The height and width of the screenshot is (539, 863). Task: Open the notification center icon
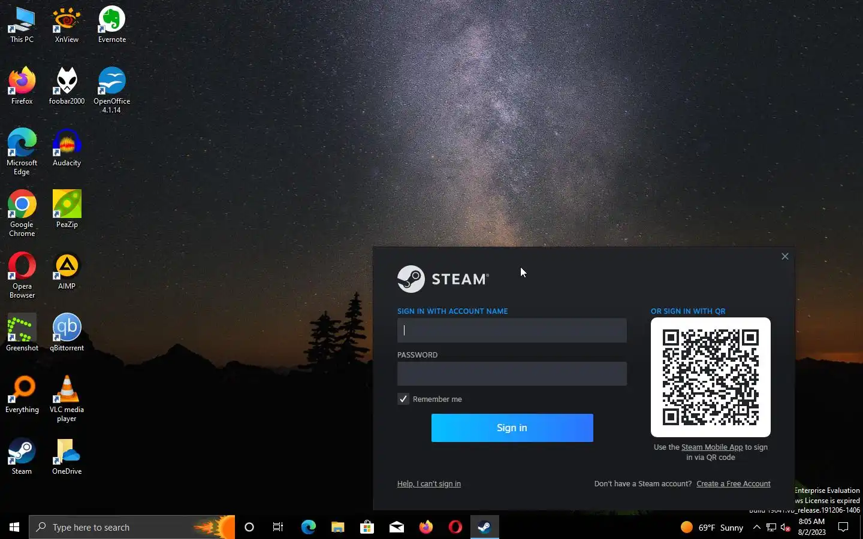coord(843,527)
